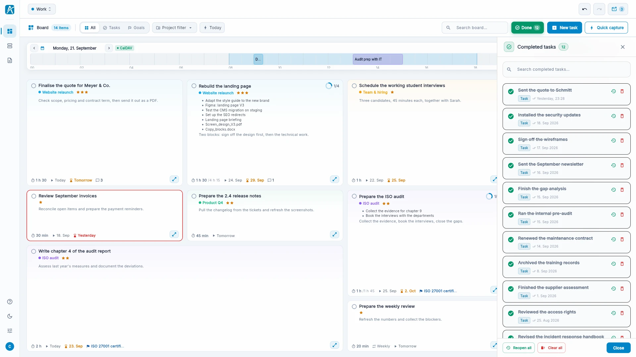Reopen Sign off the wireframes task

point(613,140)
